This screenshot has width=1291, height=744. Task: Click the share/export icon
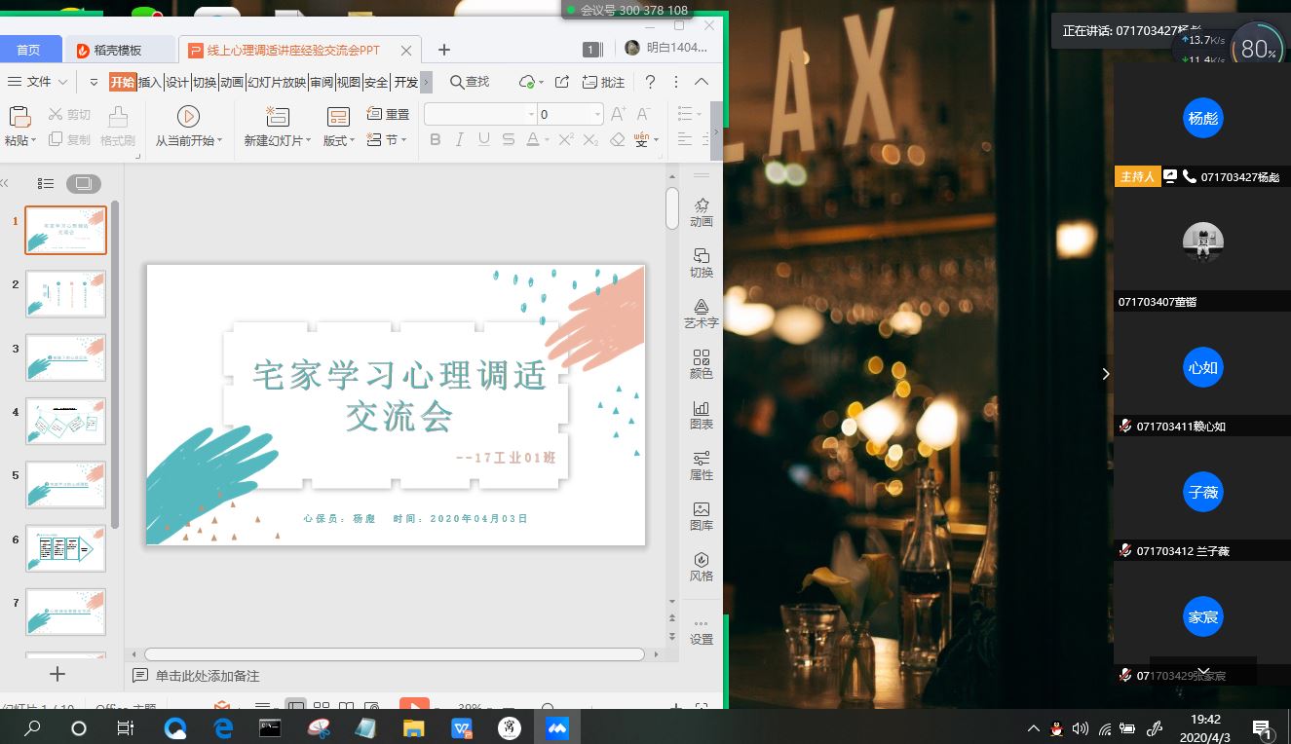(x=562, y=82)
